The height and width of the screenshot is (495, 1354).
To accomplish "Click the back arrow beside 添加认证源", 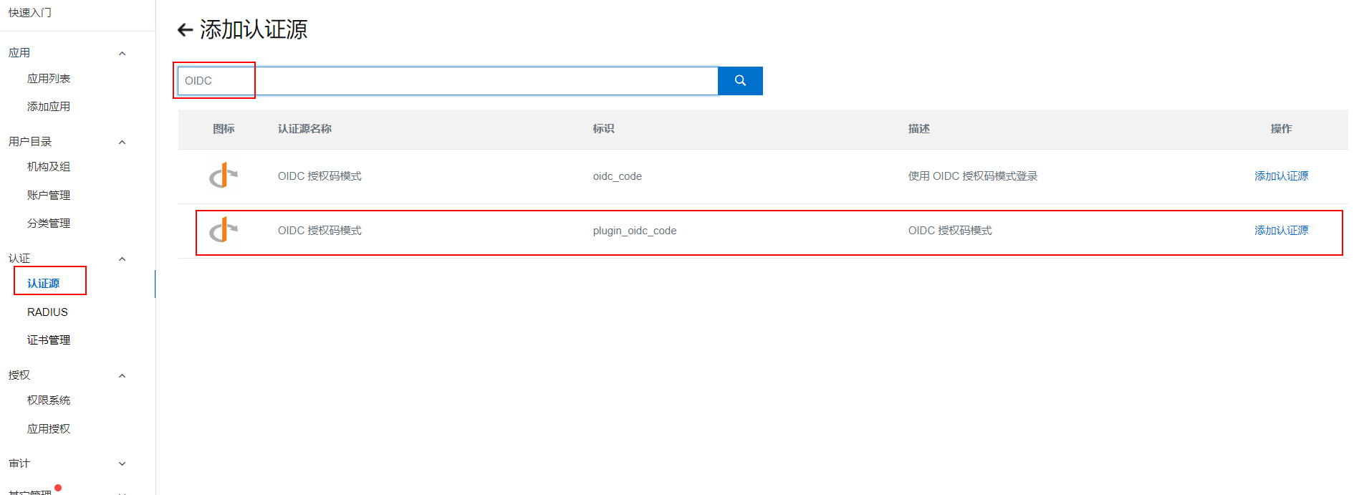I will coord(185,30).
